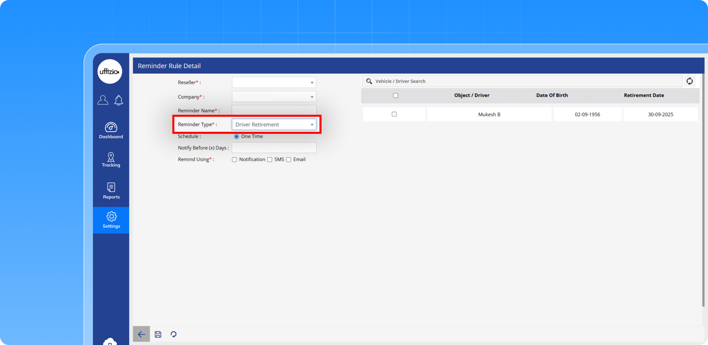Click the reset icon in bottom toolbar
The image size is (708, 345).
click(x=174, y=334)
